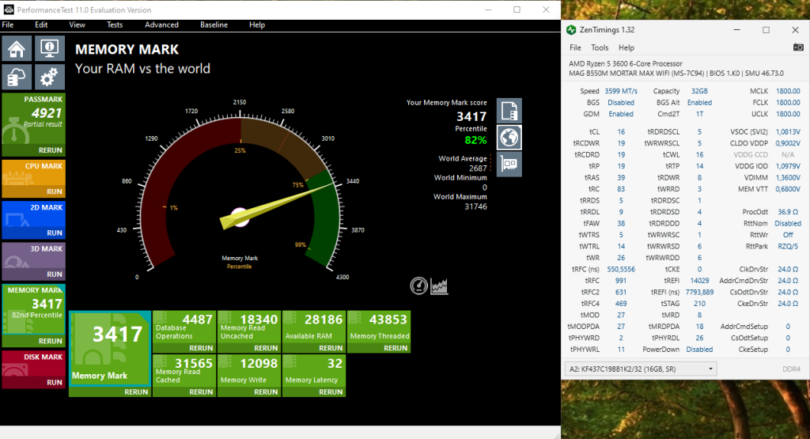The image size is (810, 439).
Task: Click the tSTAG value 210
Action: click(x=699, y=304)
